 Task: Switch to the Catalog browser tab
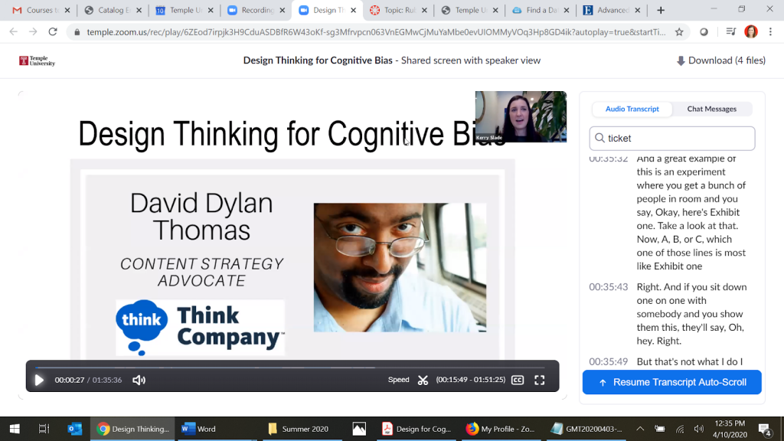click(113, 10)
